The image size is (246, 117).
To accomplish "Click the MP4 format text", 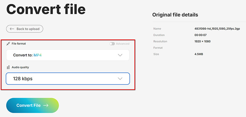I will click(x=38, y=55).
